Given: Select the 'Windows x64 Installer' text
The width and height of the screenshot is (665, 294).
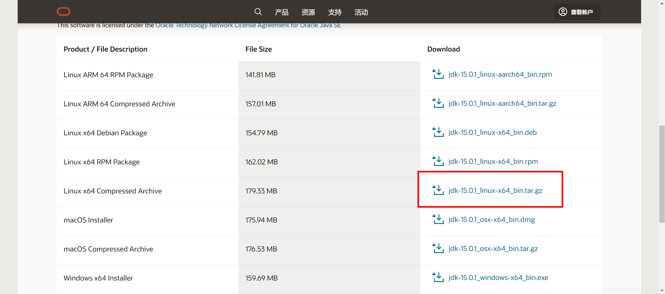Looking at the screenshot, I should coord(98,278).
